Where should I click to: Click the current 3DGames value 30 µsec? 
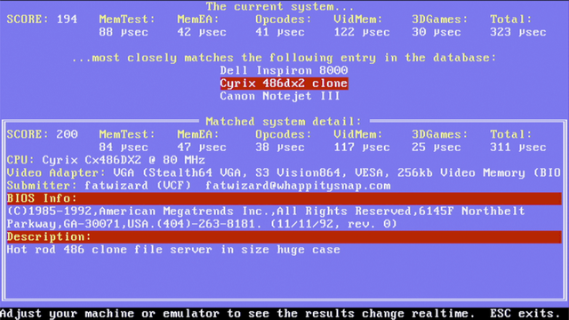437,32
